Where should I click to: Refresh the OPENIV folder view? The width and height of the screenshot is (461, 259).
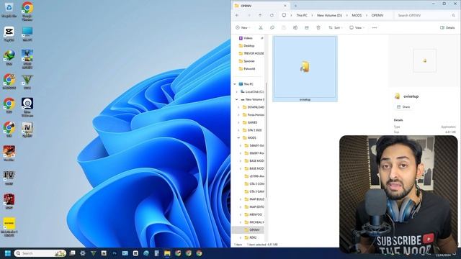pos(272,15)
